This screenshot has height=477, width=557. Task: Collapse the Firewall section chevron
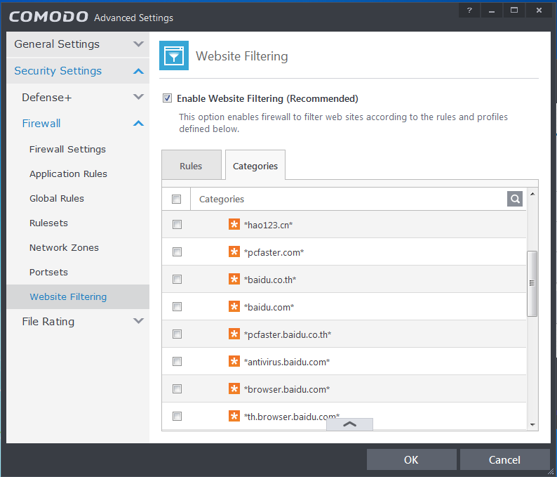pos(138,124)
